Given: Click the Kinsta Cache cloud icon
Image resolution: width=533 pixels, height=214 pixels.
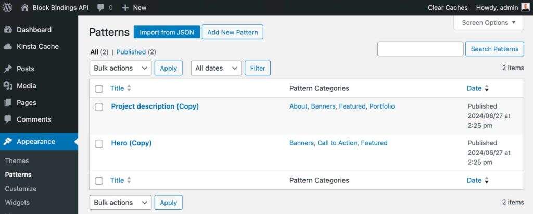Looking at the screenshot, I should coord(8,46).
